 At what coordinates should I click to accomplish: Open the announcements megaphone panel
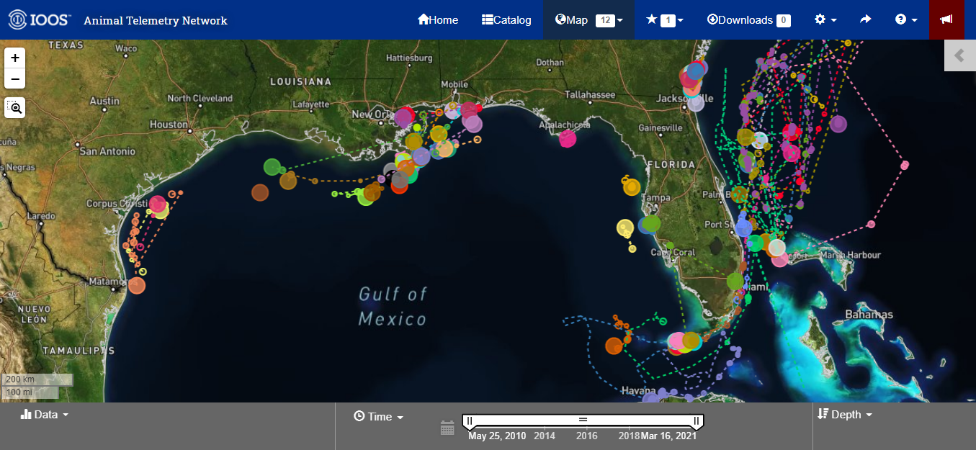pyautogui.click(x=946, y=19)
